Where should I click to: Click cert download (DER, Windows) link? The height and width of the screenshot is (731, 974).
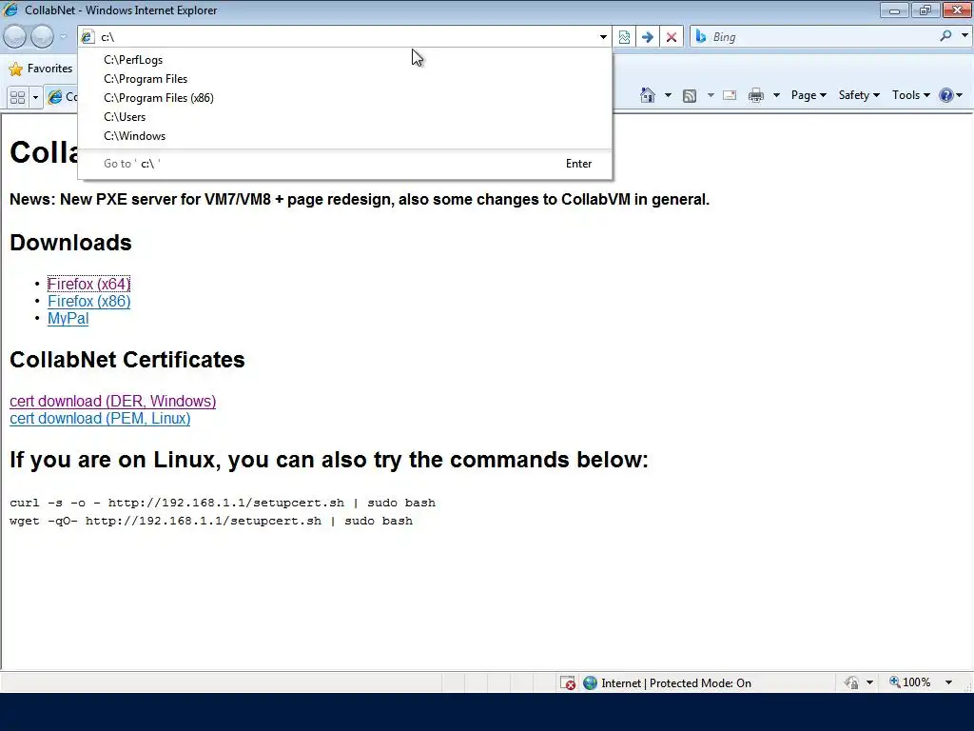[x=113, y=401]
